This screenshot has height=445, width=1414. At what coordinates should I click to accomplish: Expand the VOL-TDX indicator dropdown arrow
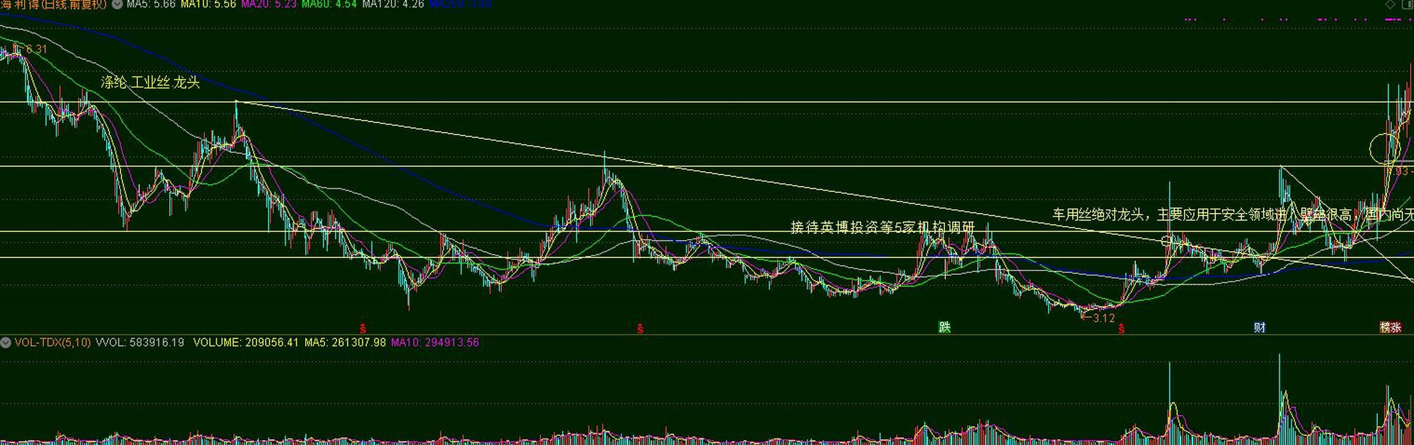tap(6, 343)
